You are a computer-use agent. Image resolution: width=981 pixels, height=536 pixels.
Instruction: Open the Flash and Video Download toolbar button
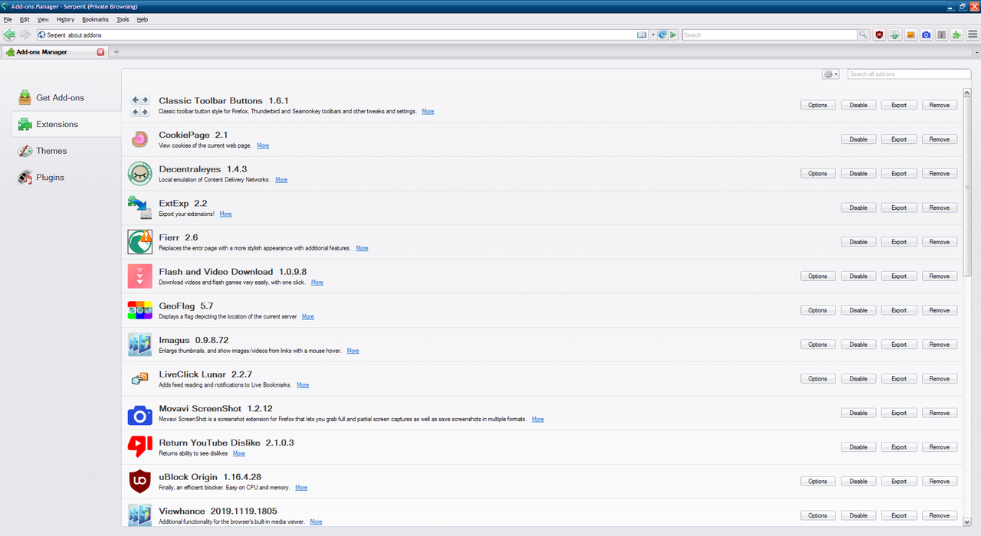tap(894, 35)
